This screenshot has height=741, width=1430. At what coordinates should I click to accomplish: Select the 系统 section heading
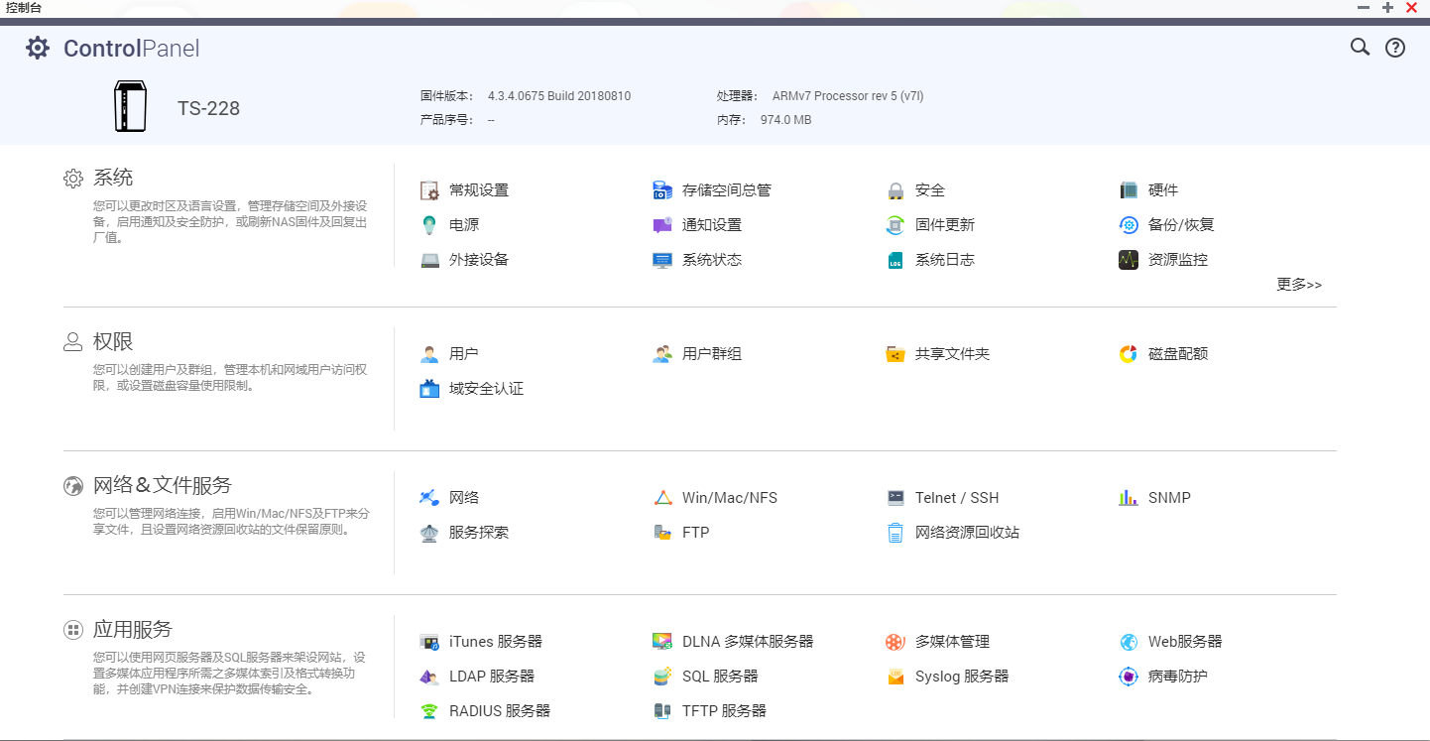(x=113, y=178)
